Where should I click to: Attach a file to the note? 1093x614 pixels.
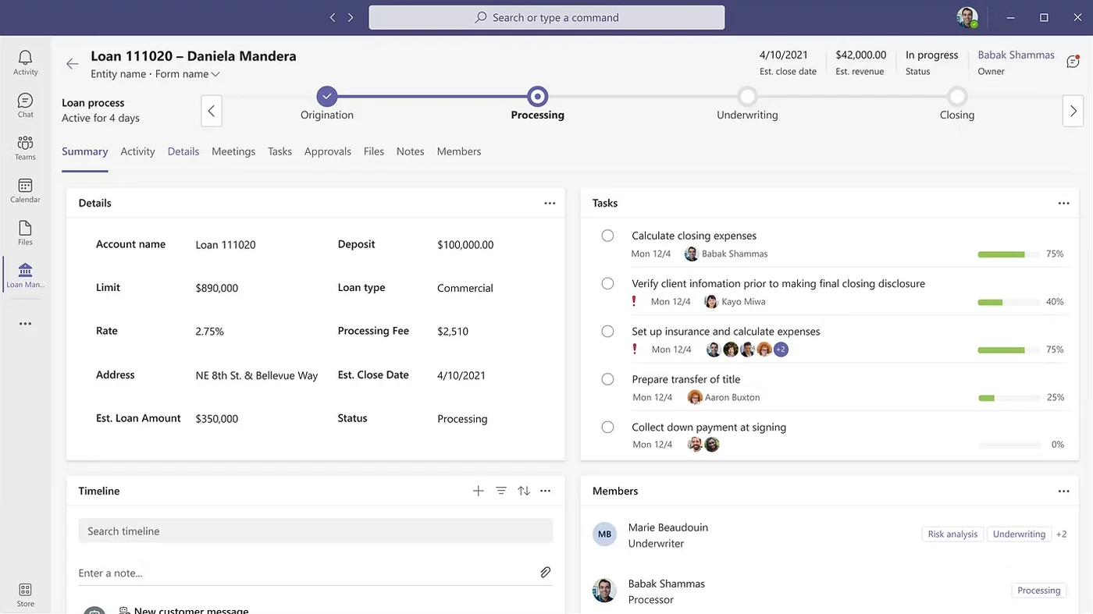tap(546, 573)
